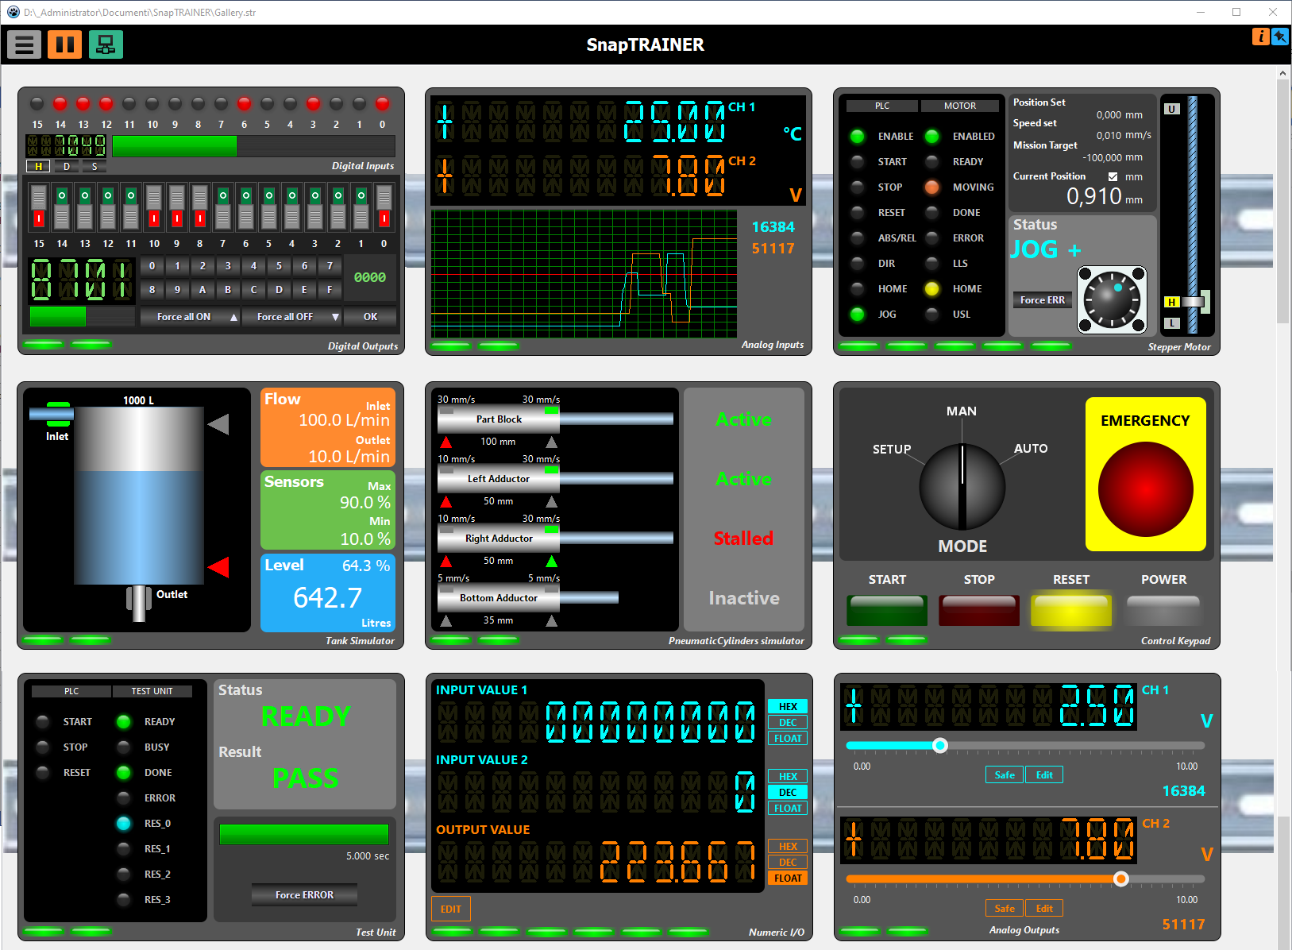
Task: Click the green network devices icon
Action: tap(106, 44)
